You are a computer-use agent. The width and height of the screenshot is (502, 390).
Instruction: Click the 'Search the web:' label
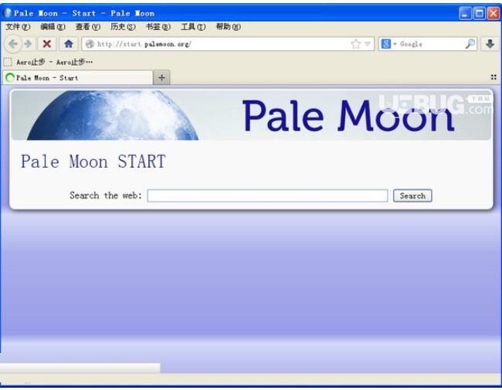tap(106, 195)
